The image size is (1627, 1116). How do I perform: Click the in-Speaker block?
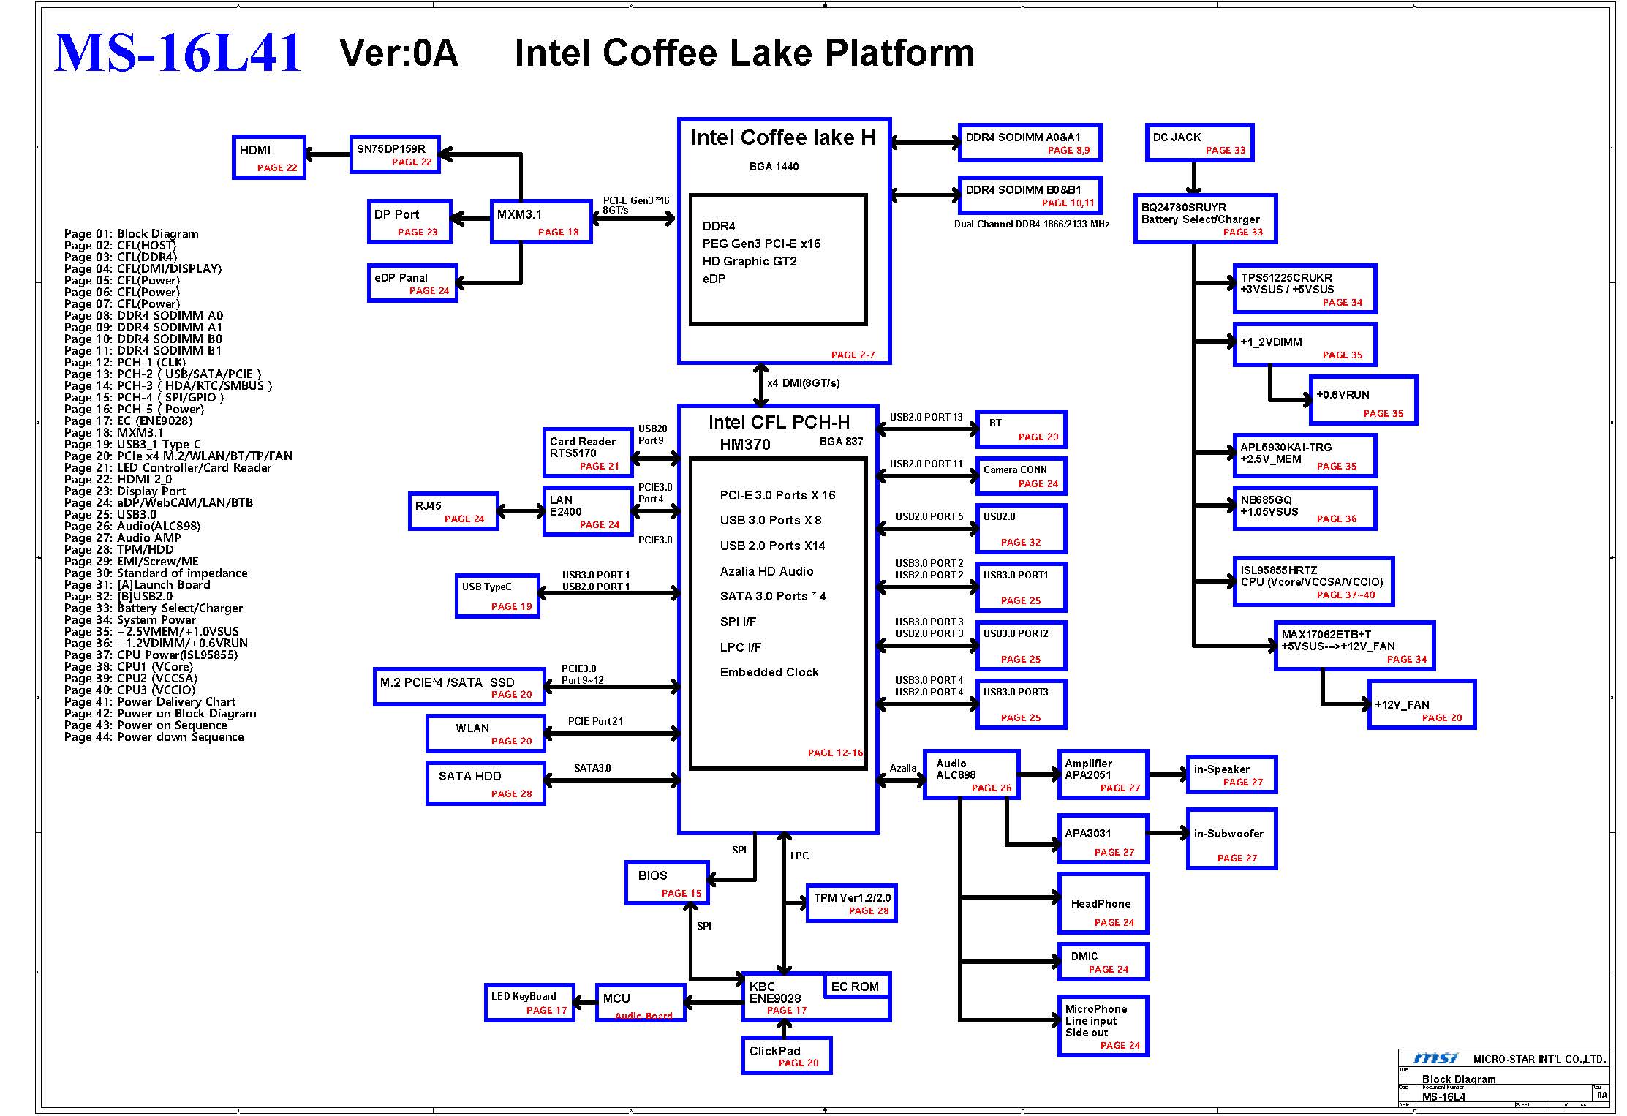click(x=1232, y=774)
